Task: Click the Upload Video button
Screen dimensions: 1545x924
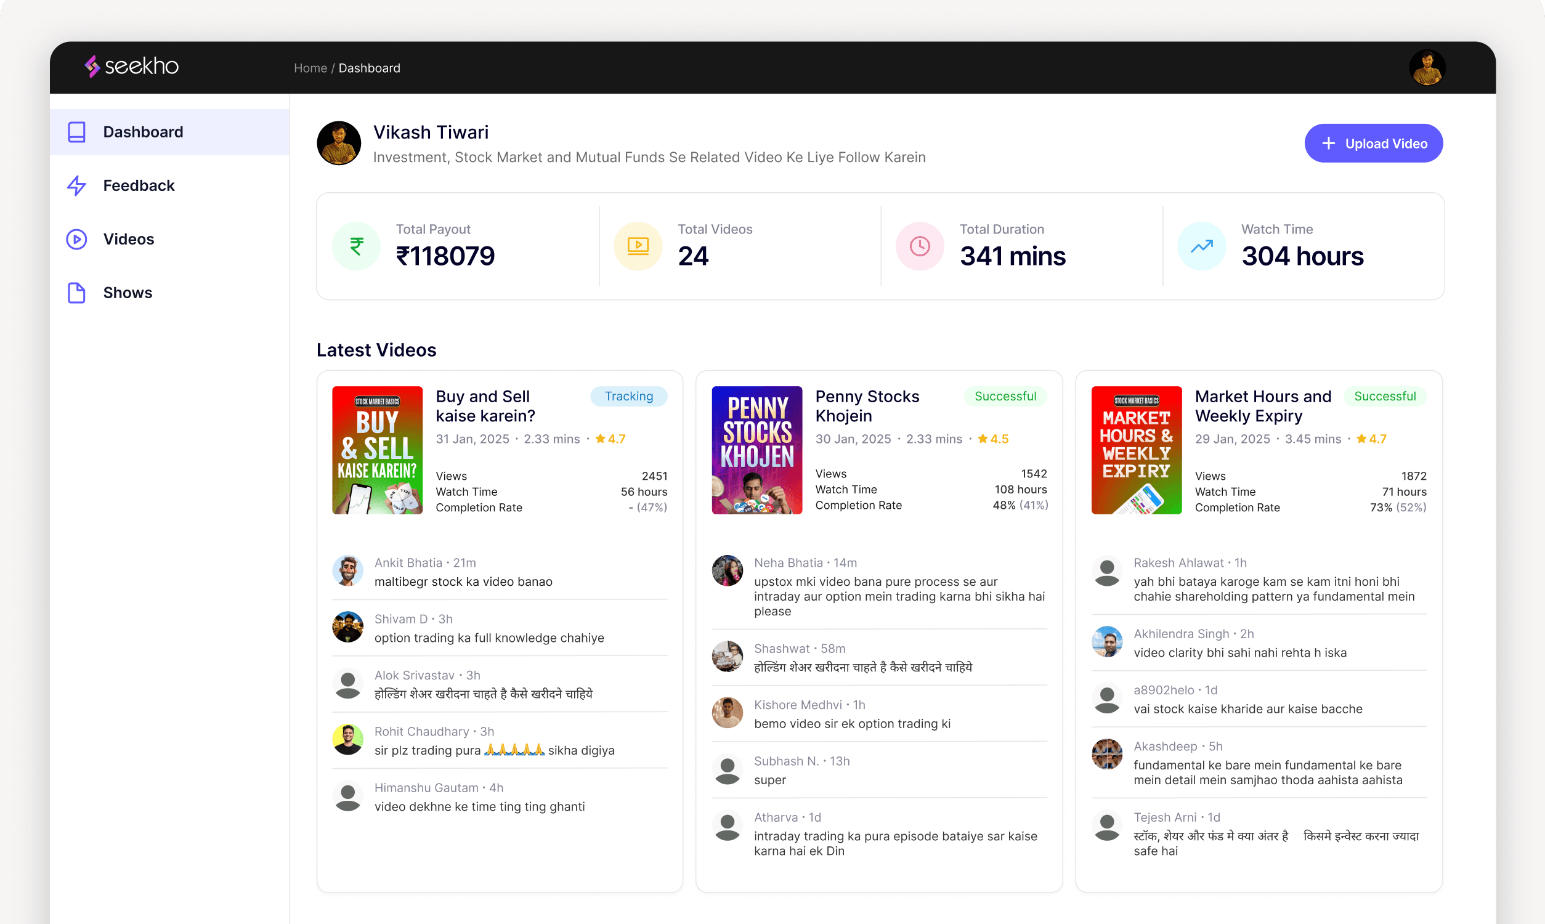Action: coord(1373,143)
